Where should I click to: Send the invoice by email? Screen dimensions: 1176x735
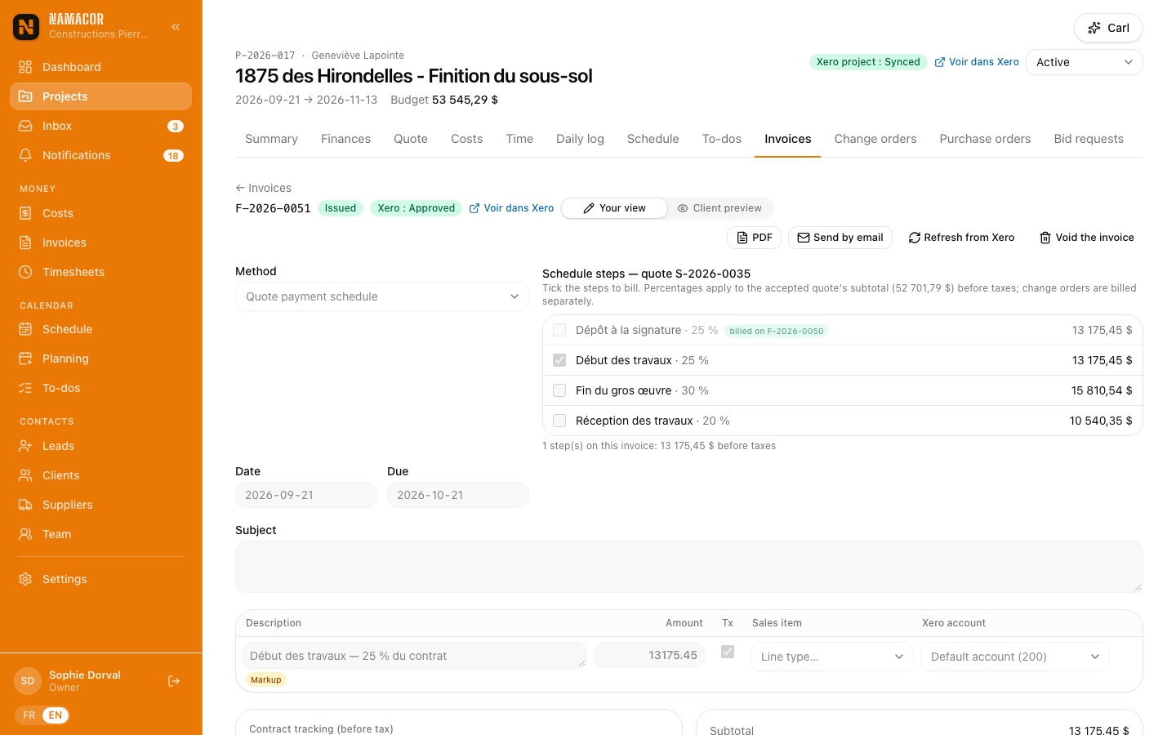tap(840, 238)
